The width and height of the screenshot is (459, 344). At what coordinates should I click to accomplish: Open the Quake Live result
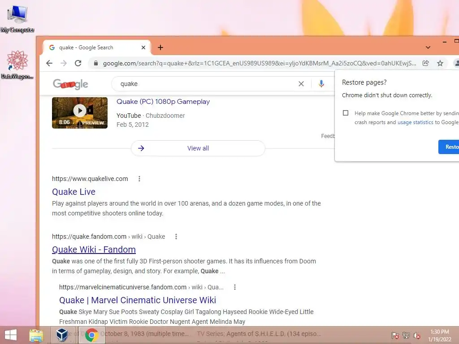[x=74, y=192]
